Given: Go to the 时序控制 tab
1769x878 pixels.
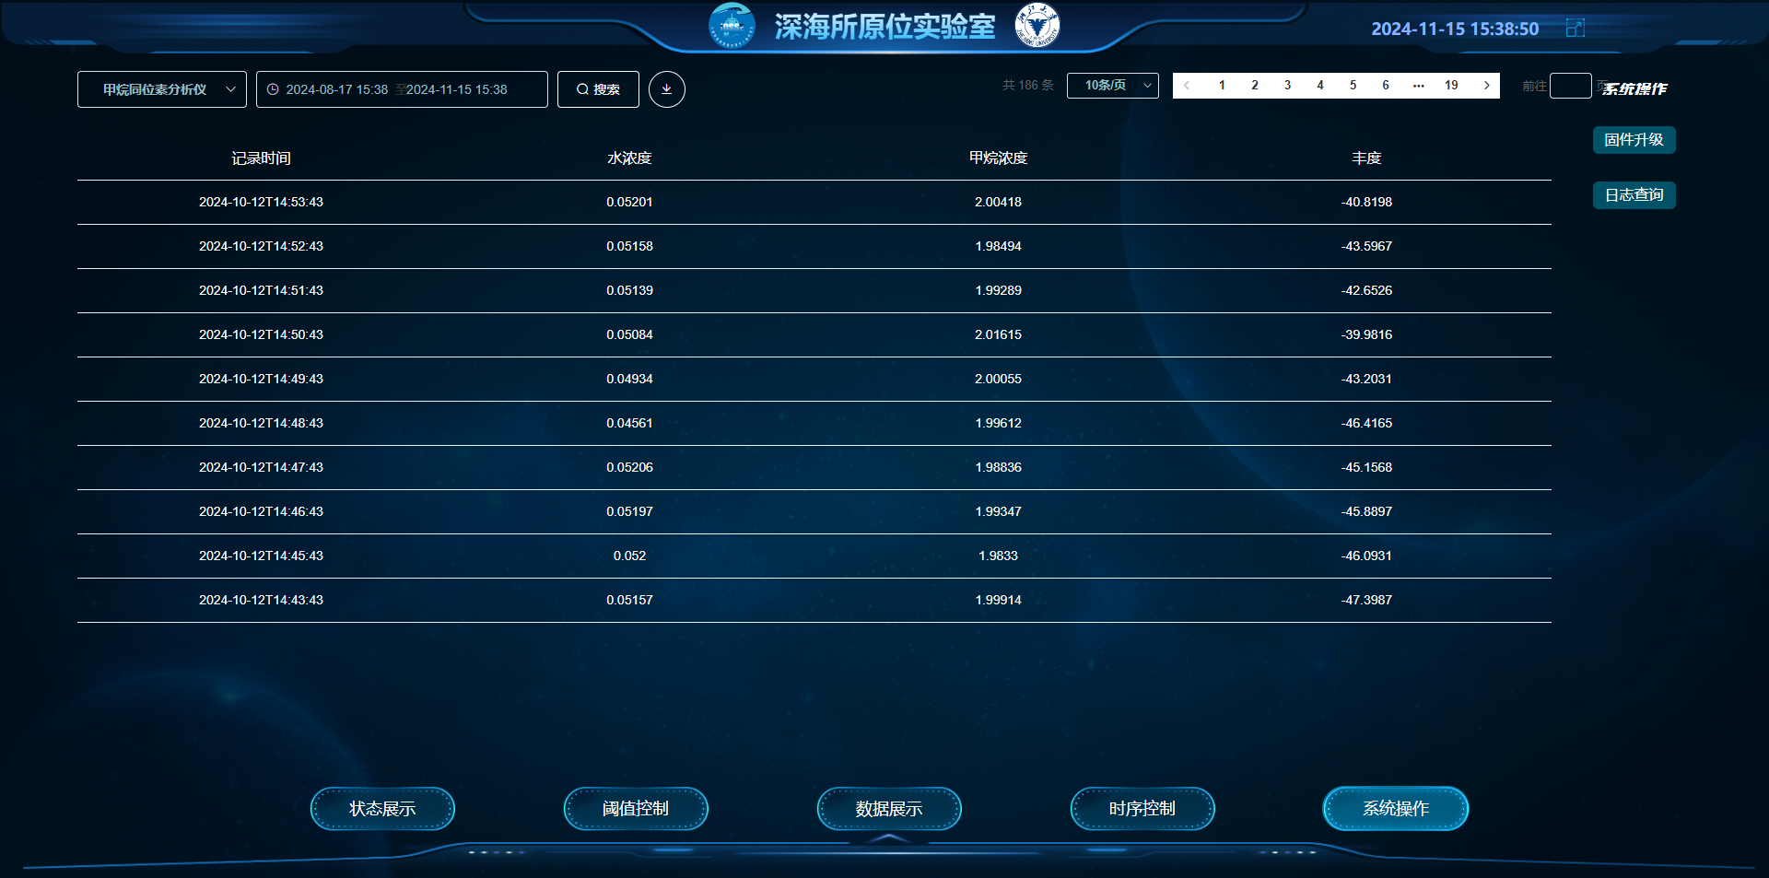Looking at the screenshot, I should coord(1142,809).
